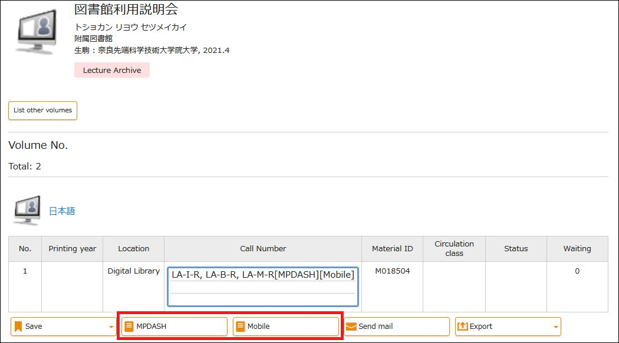The image size is (619, 343).
Task: Click the Location column header
Action: click(133, 249)
